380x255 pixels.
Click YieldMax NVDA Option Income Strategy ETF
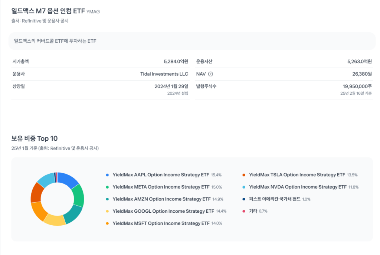[x=298, y=187]
